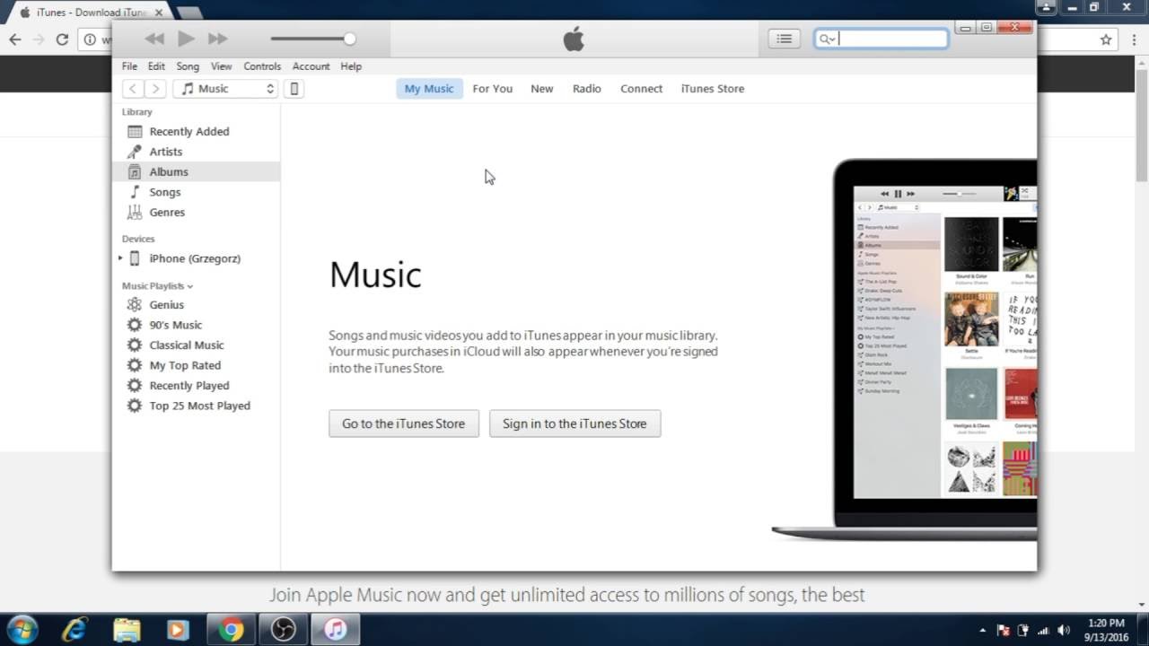Click Go to the iTunes Store button

click(x=404, y=423)
